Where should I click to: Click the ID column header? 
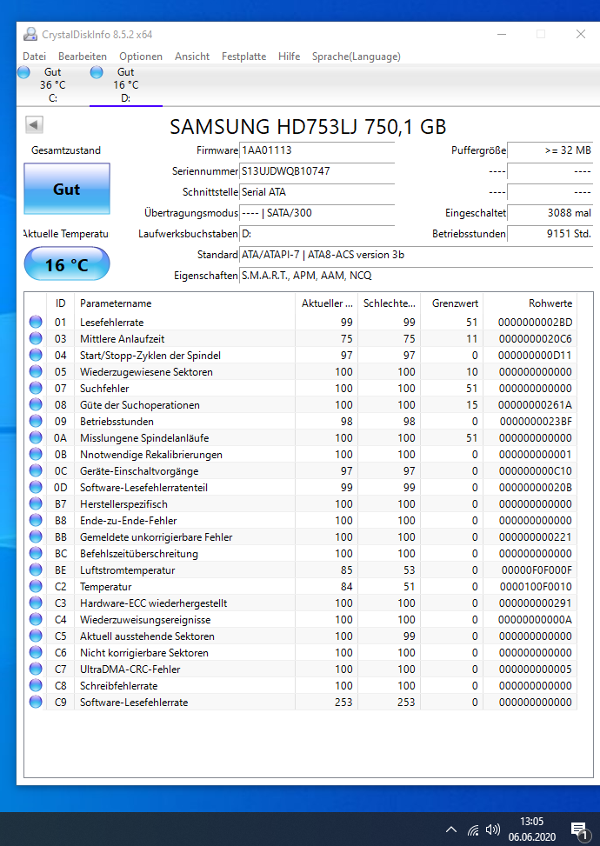pos(60,303)
